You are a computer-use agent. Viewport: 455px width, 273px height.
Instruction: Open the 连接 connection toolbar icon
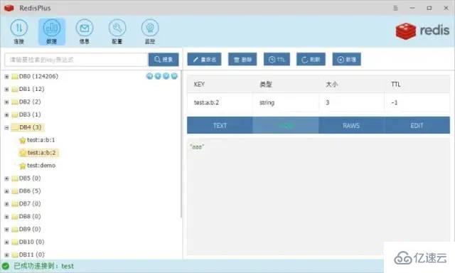click(19, 31)
